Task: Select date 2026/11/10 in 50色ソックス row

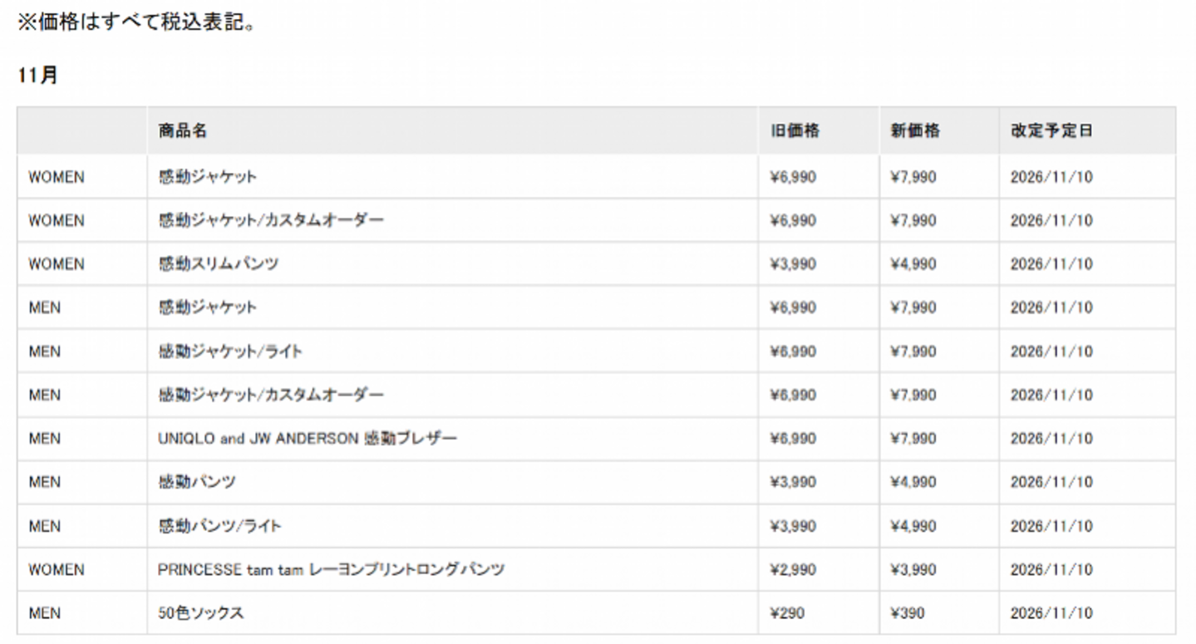Action: point(1051,613)
